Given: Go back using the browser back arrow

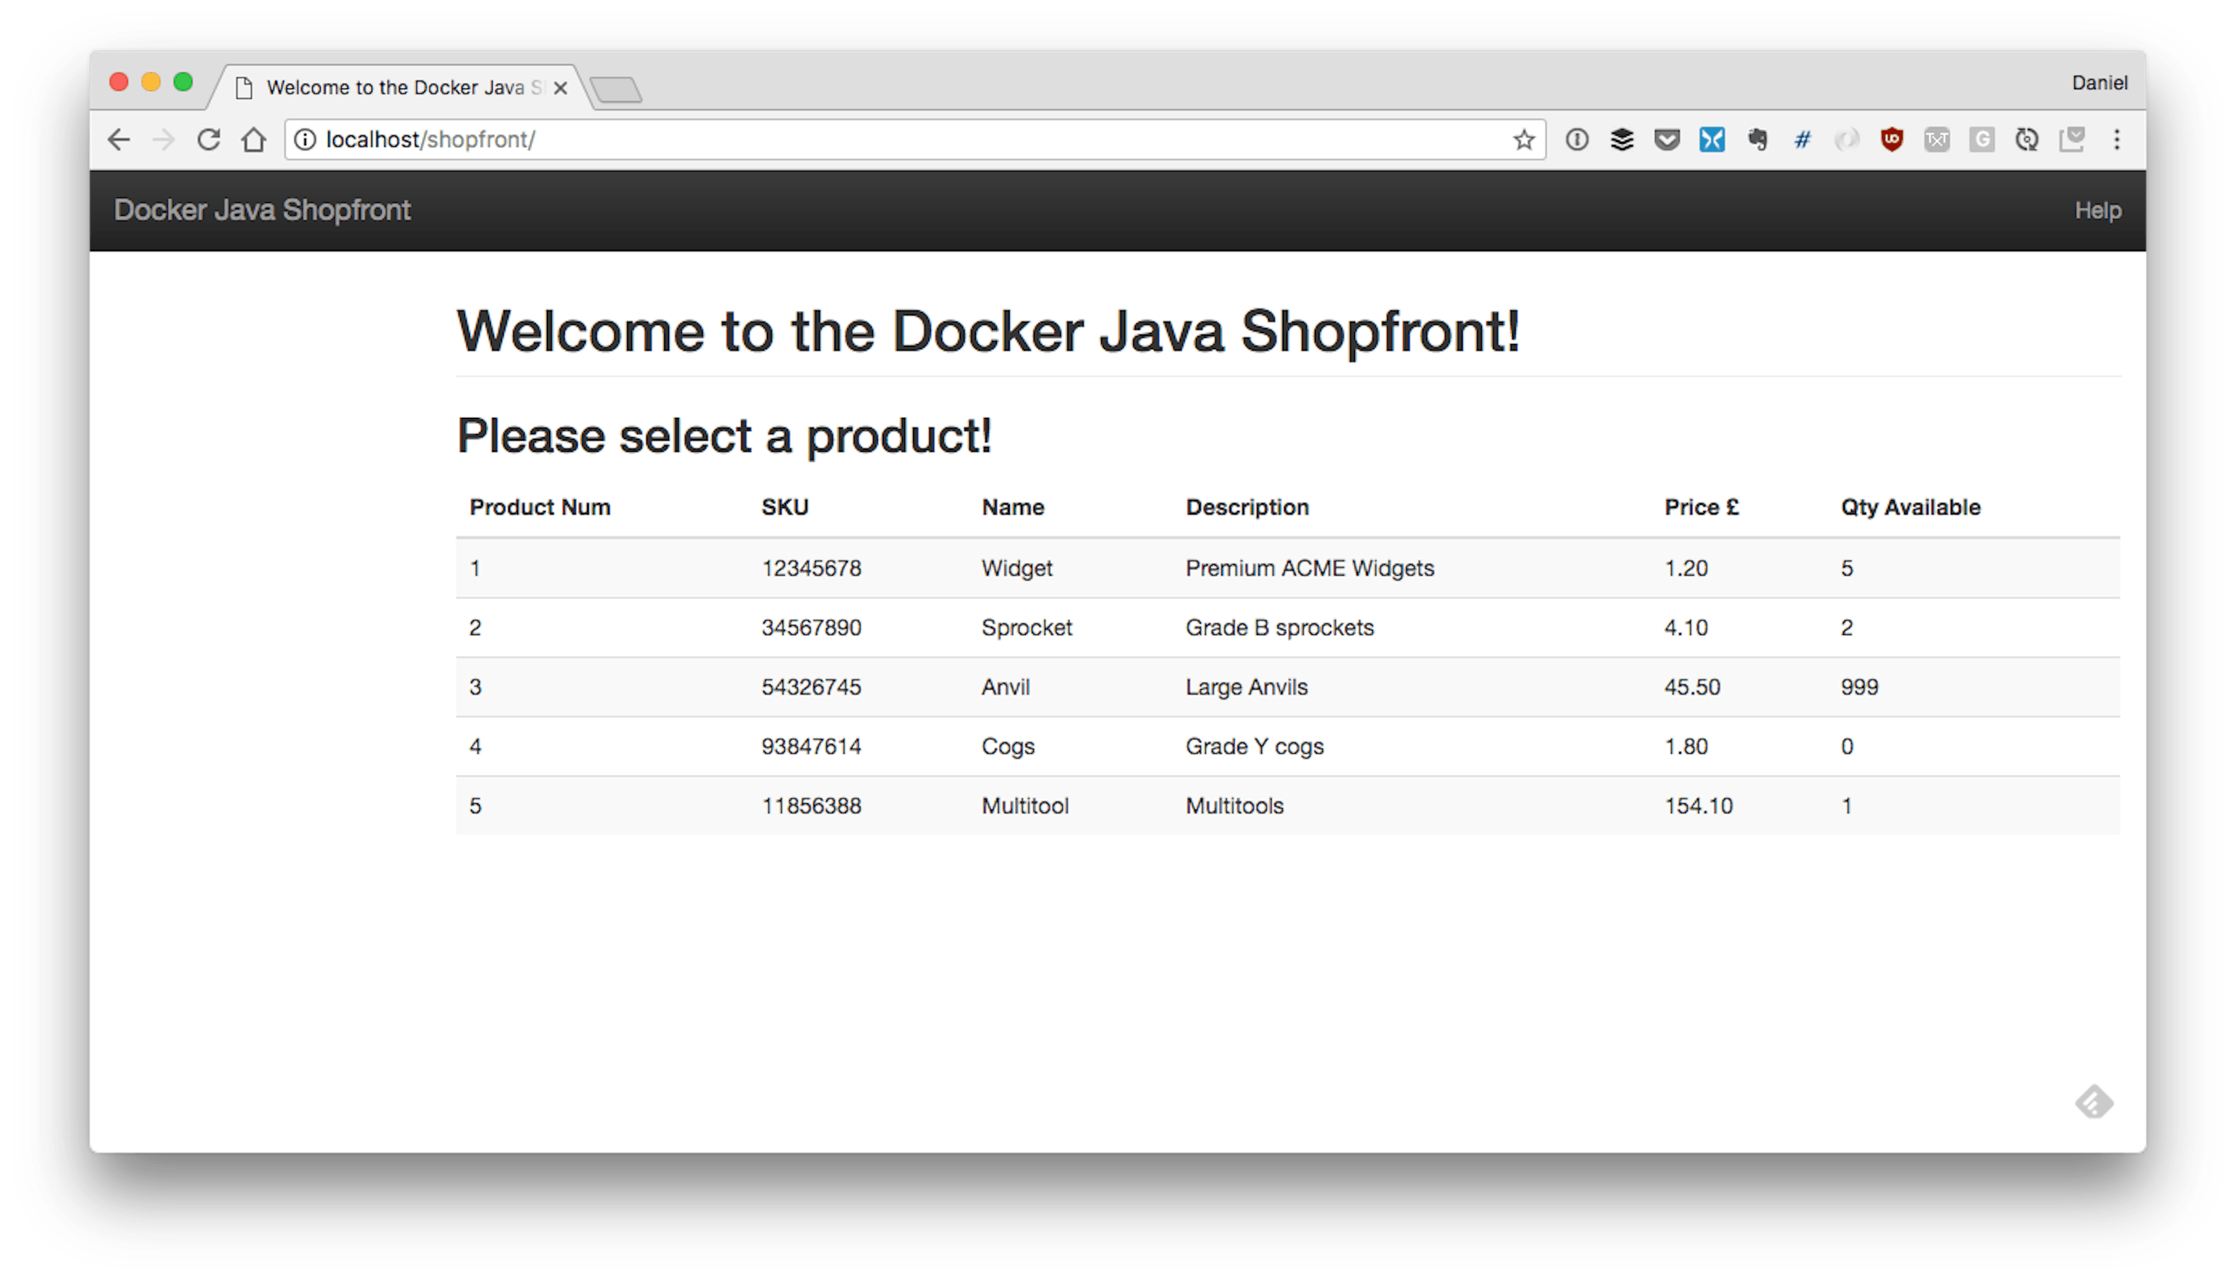Looking at the screenshot, I should click(118, 139).
